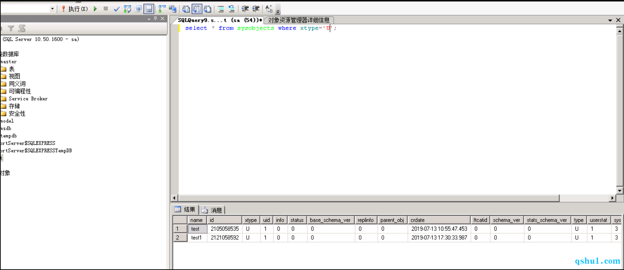Screen dimensions: 624x270
Task: Click the name column header
Action: tap(197, 220)
